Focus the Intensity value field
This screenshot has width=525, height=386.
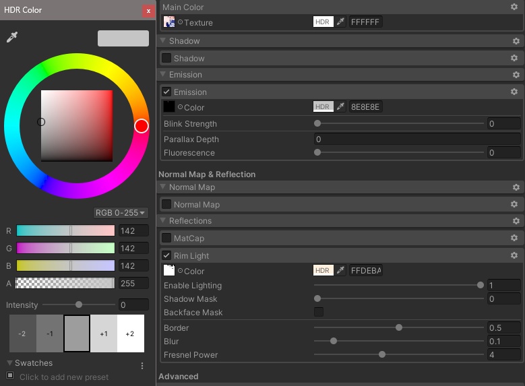tap(133, 304)
